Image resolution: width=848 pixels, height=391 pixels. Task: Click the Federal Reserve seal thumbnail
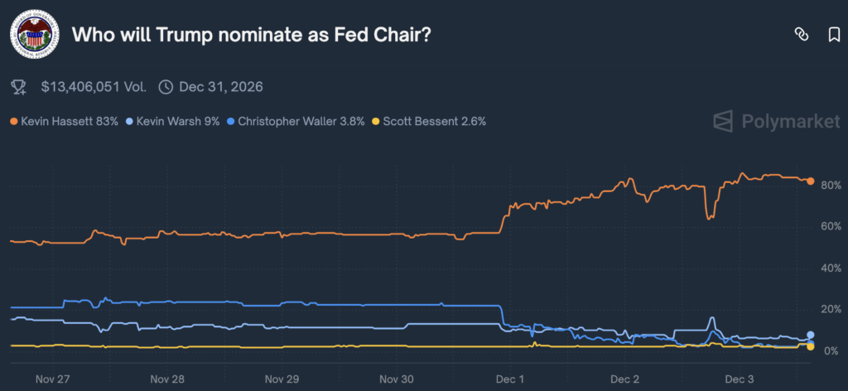33,36
